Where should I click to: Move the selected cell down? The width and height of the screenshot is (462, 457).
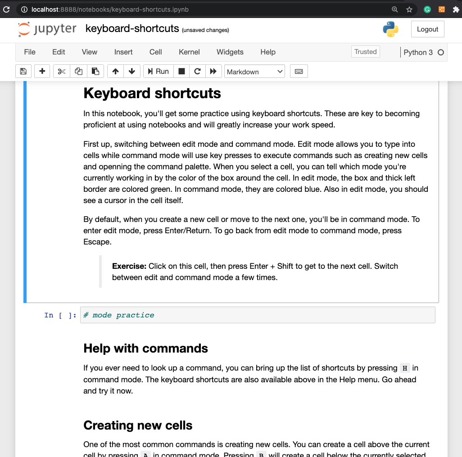132,71
